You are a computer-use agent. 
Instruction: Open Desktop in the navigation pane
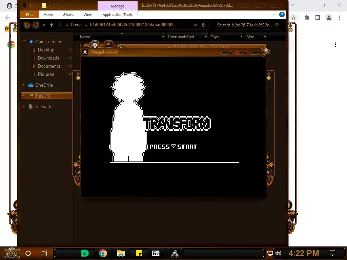[46, 50]
